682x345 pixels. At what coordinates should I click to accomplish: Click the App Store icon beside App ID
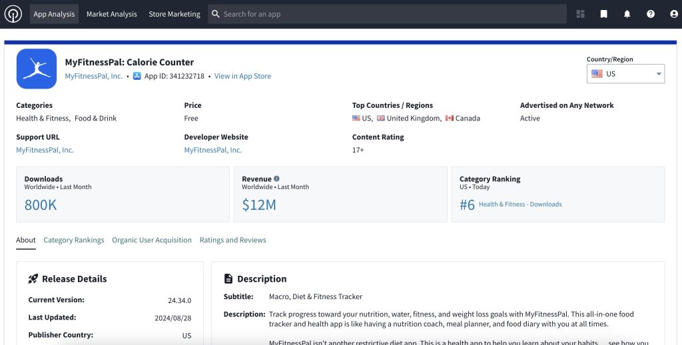point(137,76)
